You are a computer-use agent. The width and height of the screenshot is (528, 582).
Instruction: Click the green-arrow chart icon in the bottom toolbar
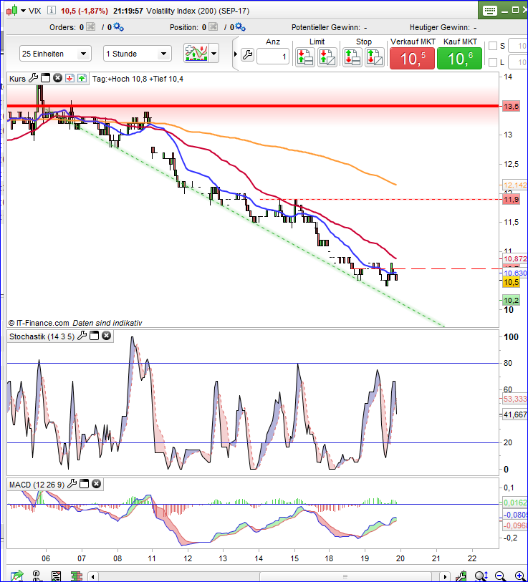(x=16, y=576)
